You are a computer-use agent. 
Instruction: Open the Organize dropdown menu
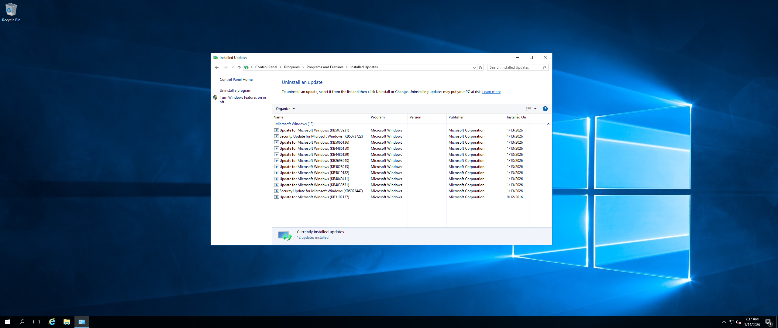tap(285, 109)
